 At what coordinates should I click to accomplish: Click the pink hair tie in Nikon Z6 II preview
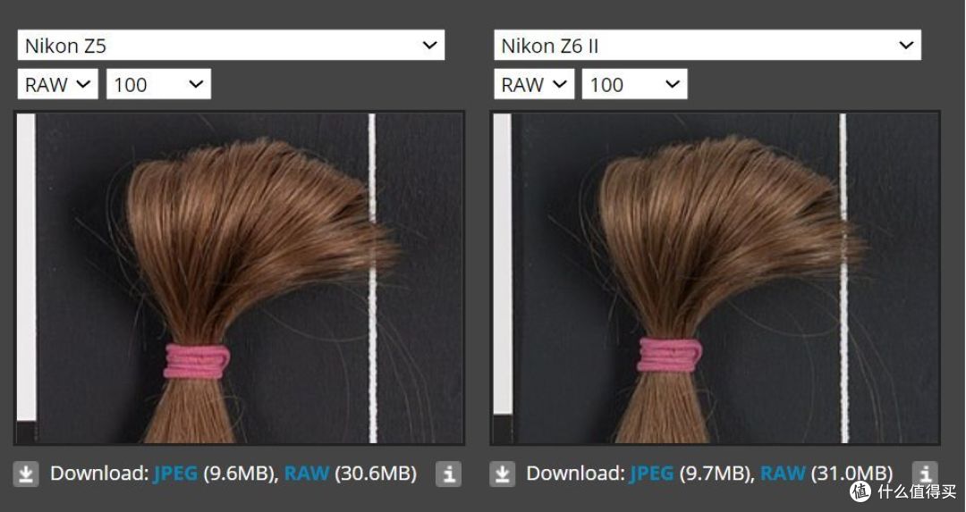(x=668, y=354)
